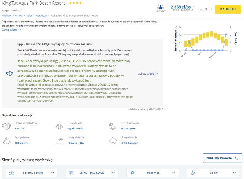Click the plane icon in departure selector

[x=132, y=173]
